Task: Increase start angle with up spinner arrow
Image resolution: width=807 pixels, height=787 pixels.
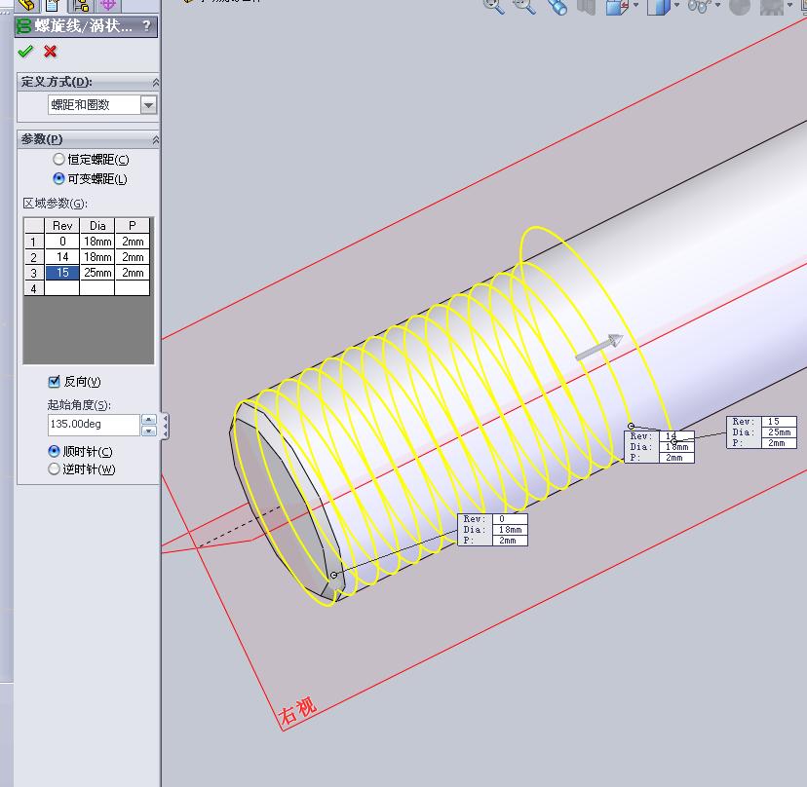Action: (x=149, y=420)
